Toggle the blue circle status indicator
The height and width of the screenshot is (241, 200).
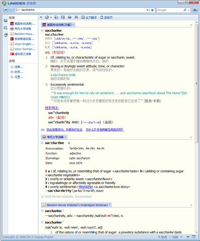[181, 237]
